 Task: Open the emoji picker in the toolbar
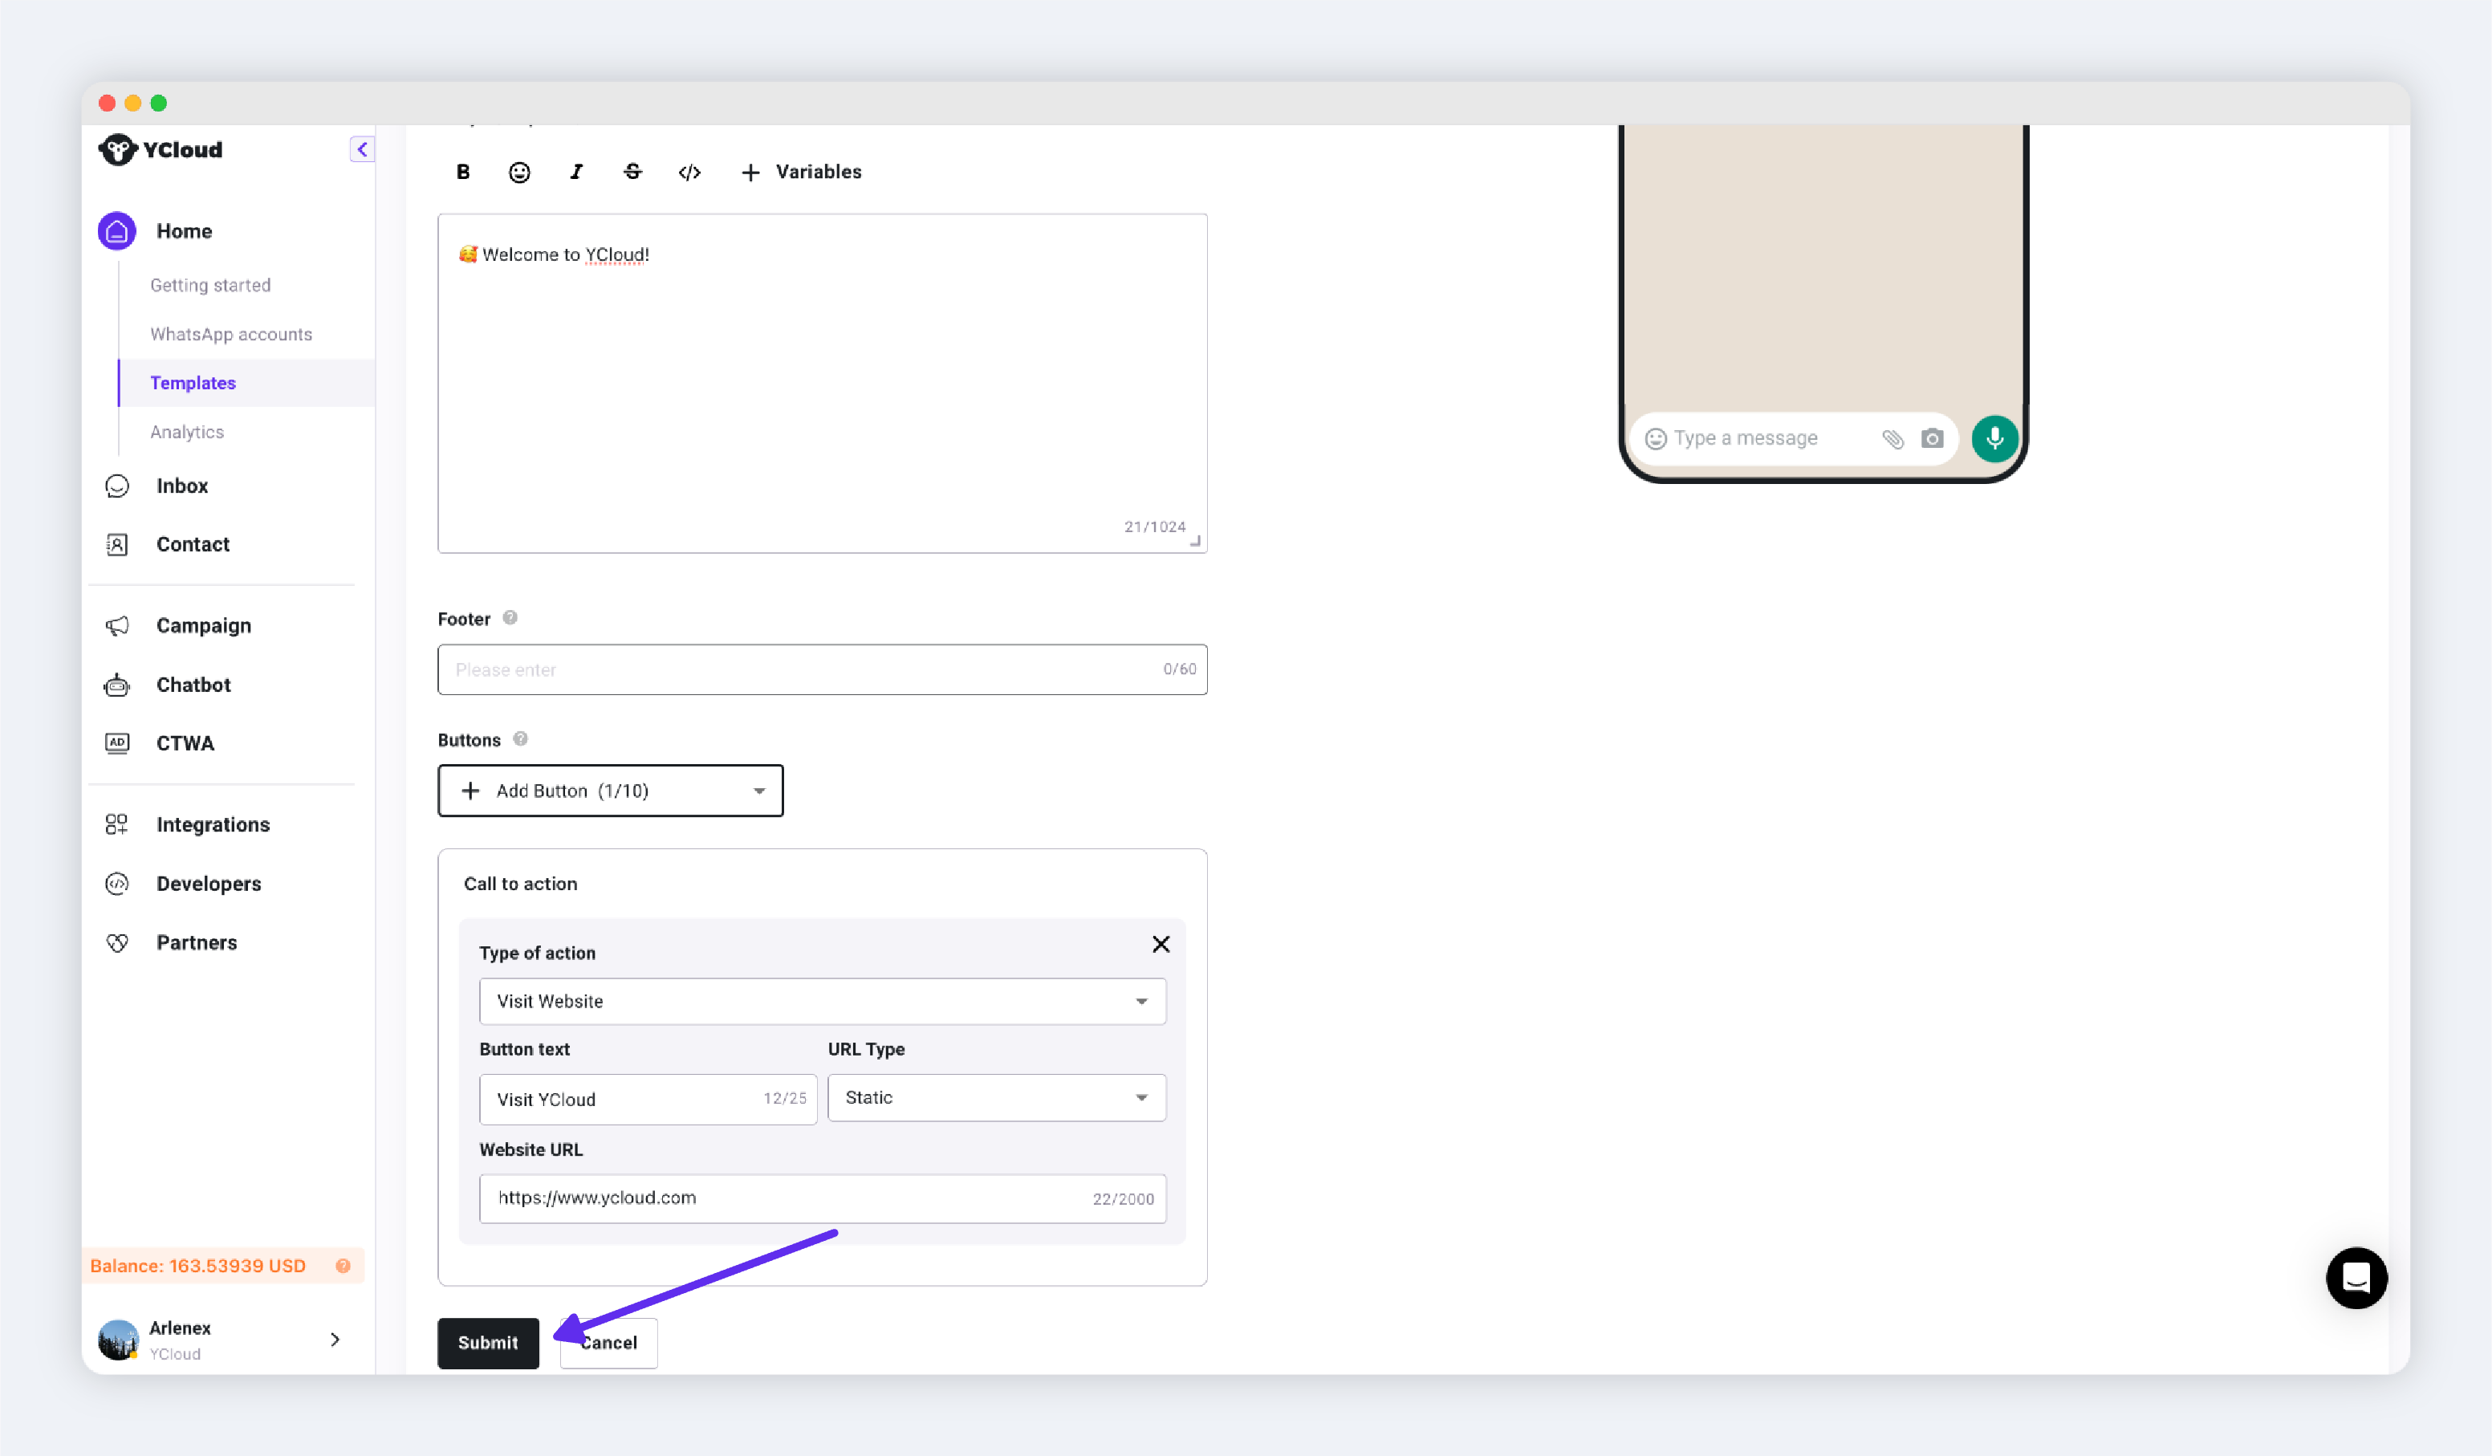pos(519,172)
